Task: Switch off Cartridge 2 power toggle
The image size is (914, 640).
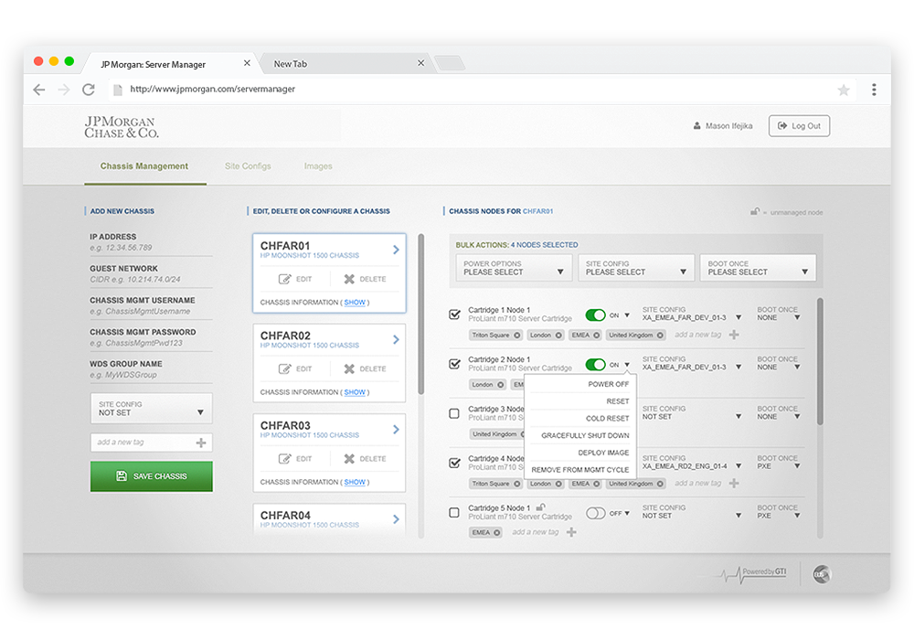Action: coord(595,365)
